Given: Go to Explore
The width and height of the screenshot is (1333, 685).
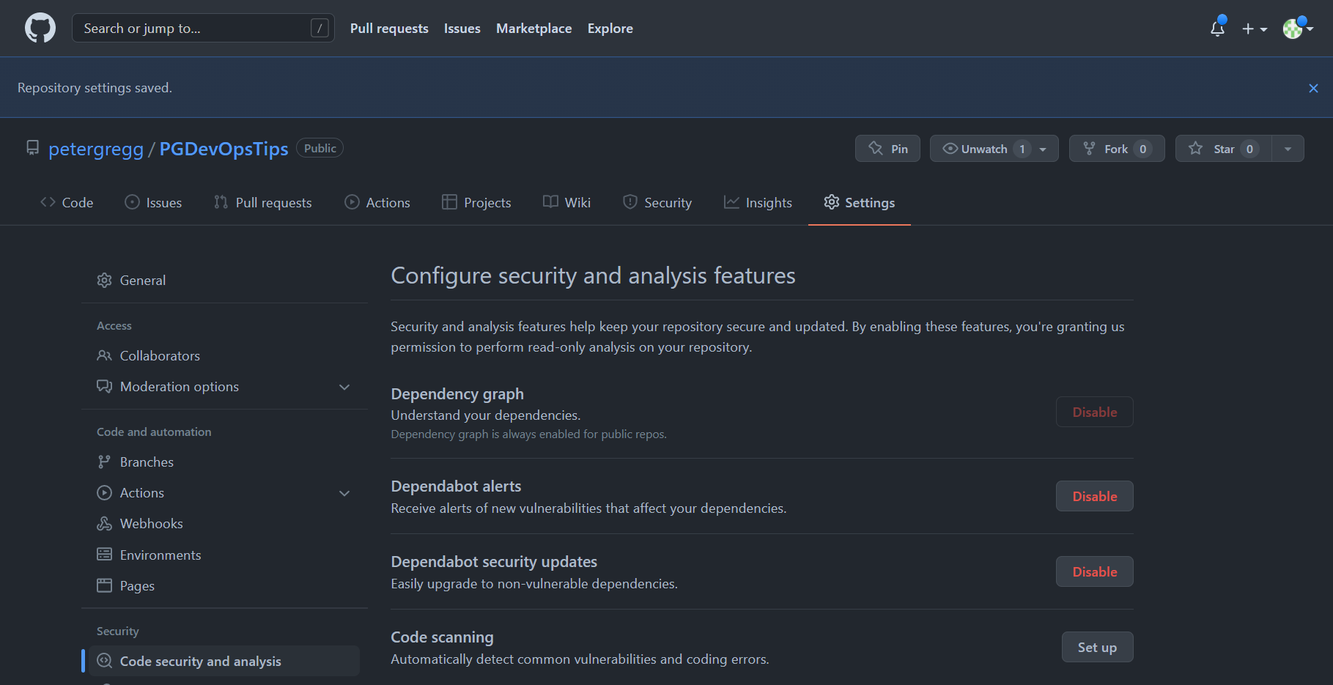Looking at the screenshot, I should [x=610, y=29].
